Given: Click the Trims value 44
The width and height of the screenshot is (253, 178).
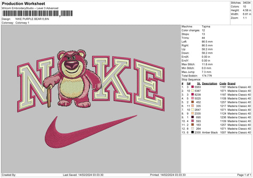Looking at the screenshot, I should pyautogui.click(x=203, y=38).
